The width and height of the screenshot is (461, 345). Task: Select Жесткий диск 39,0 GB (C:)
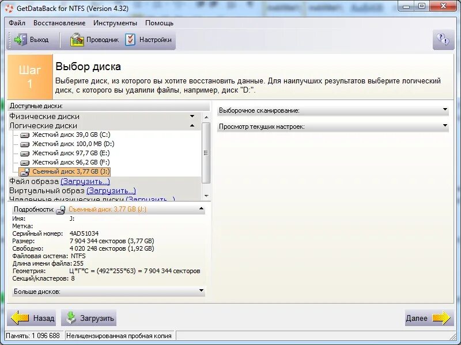point(71,135)
